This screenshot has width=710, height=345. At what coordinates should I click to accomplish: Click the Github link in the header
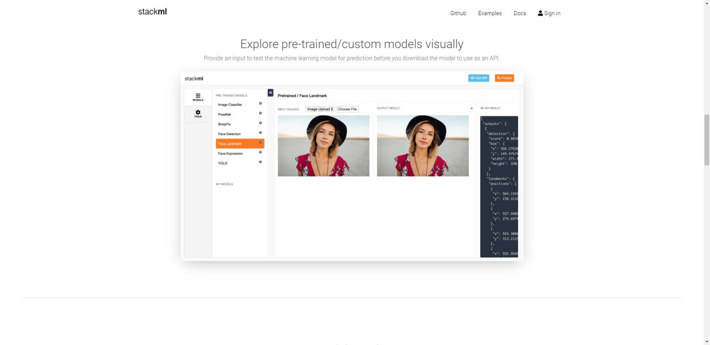458,13
